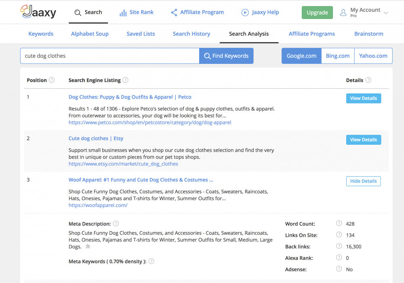Hide Details for the Woof Apparel listing
This screenshot has height=283, width=404.
tap(364, 181)
